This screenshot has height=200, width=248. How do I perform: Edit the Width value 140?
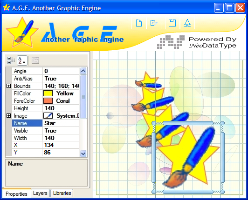pos(61,138)
